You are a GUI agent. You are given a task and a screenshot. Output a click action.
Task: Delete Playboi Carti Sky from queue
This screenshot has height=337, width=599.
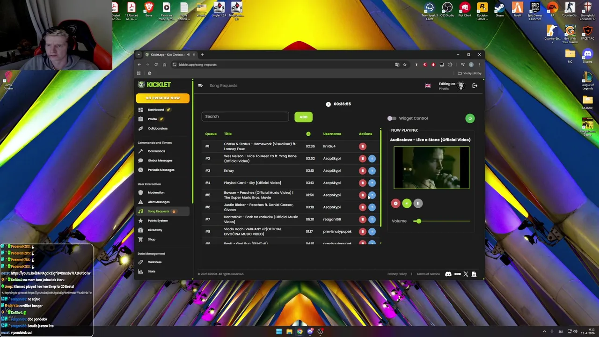point(362,183)
